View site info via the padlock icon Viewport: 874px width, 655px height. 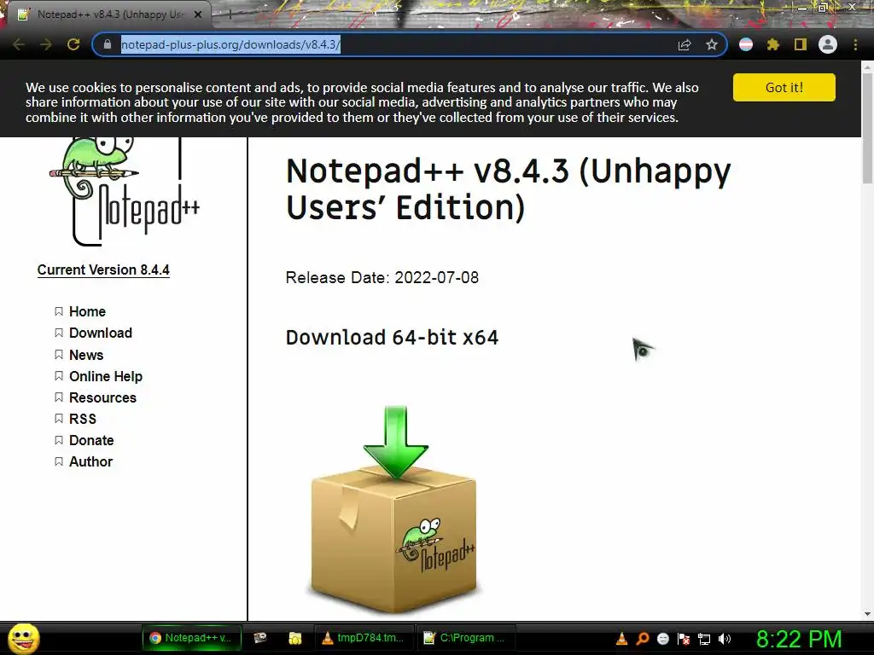pyautogui.click(x=108, y=44)
